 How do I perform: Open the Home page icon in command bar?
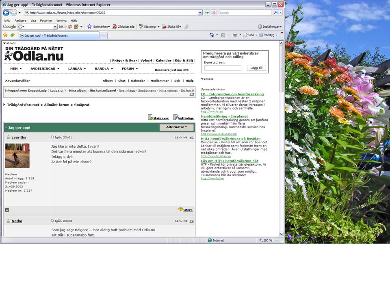212,35
